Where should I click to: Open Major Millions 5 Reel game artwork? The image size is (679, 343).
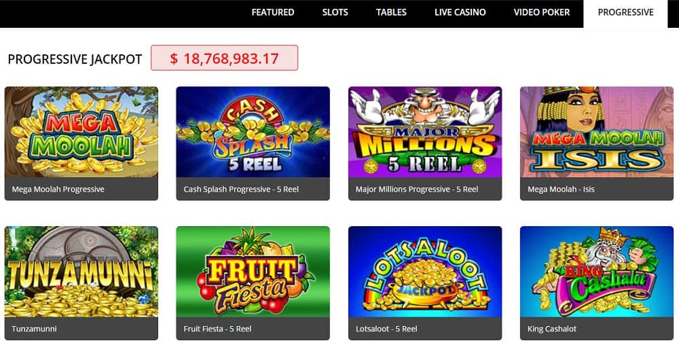point(425,132)
